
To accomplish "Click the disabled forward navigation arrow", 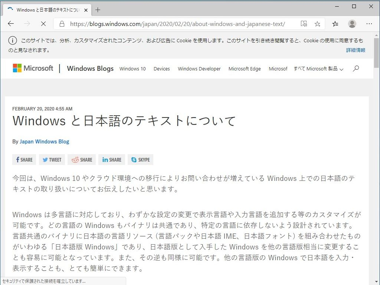I will click(x=27, y=23).
